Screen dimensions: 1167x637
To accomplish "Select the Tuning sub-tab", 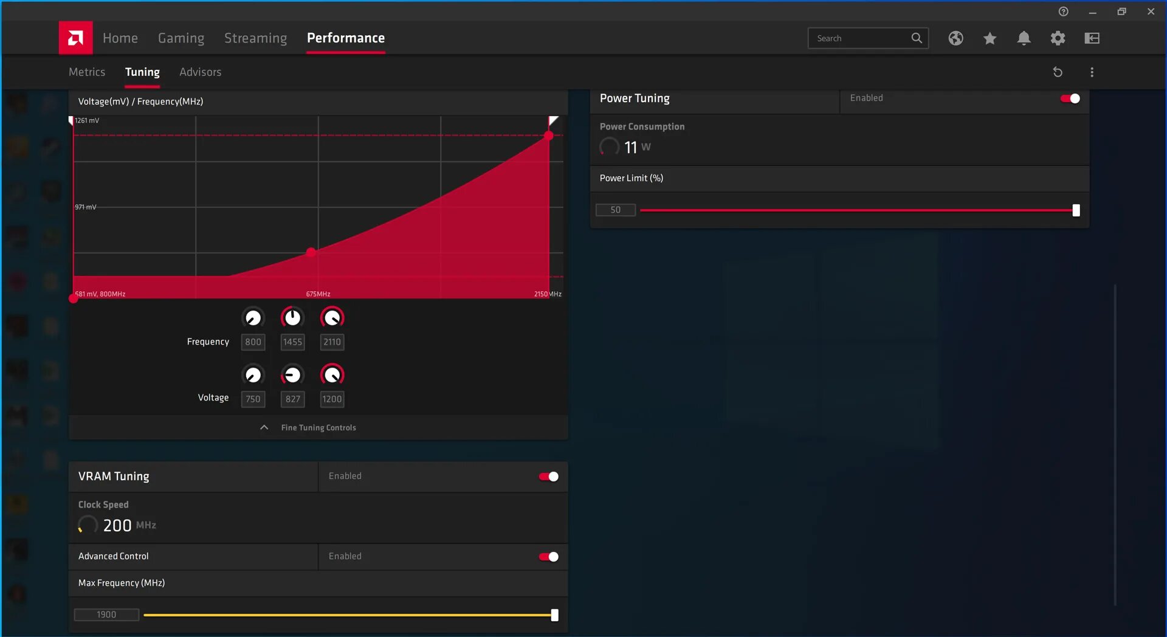I will (142, 72).
